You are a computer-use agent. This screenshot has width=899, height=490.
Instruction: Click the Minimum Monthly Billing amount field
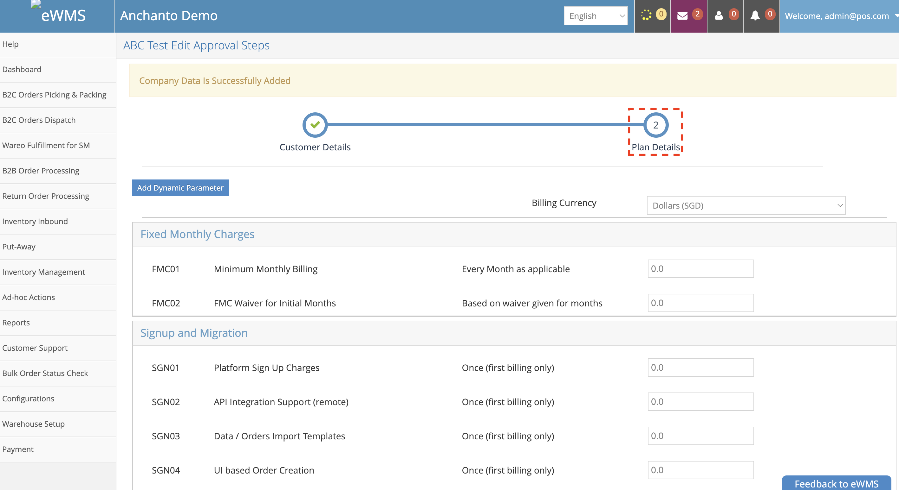coord(700,269)
